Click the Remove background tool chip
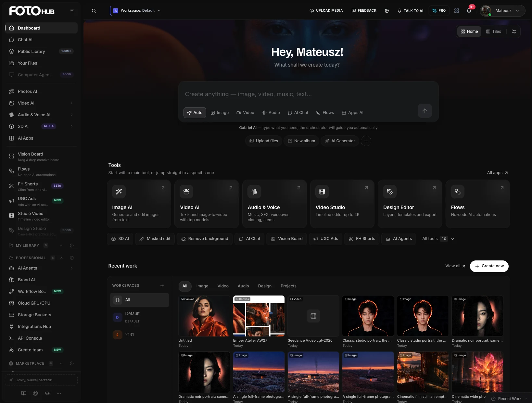The image size is (532, 403). tap(205, 239)
